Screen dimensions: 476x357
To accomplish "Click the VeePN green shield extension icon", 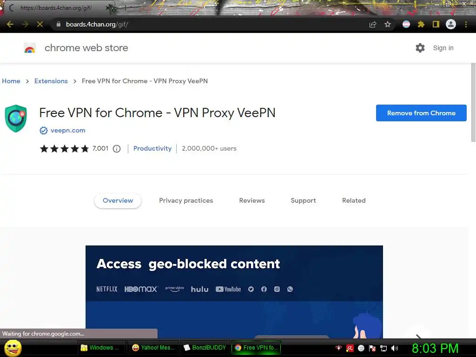I will [16, 119].
